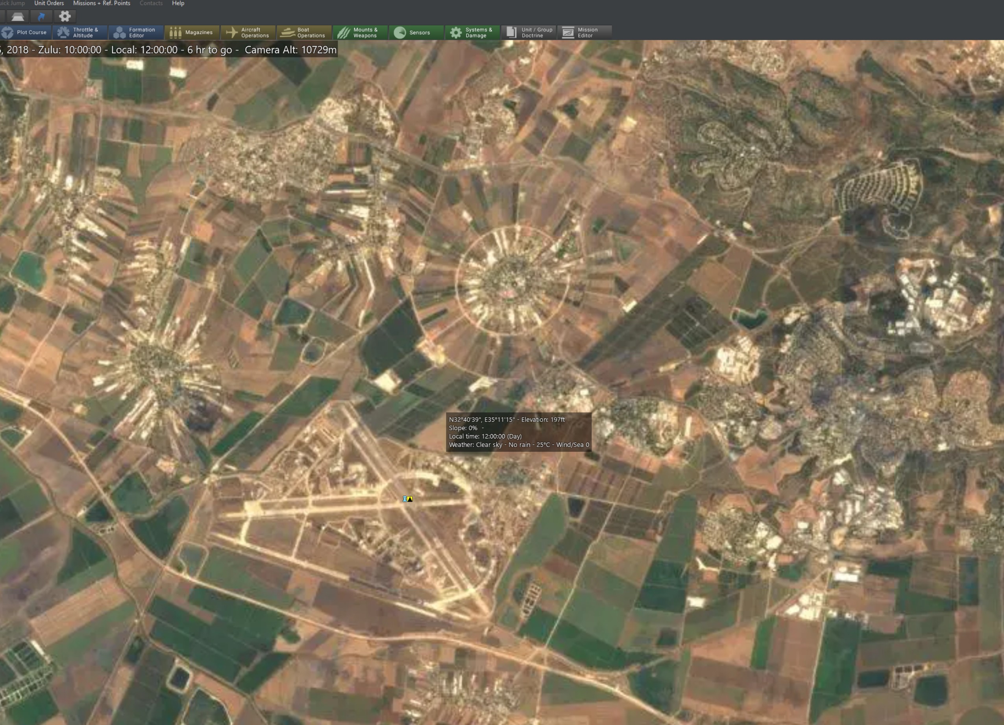This screenshot has height=725, width=1004.
Task: Open Unit / Group Doctrine
Action: pos(529,32)
